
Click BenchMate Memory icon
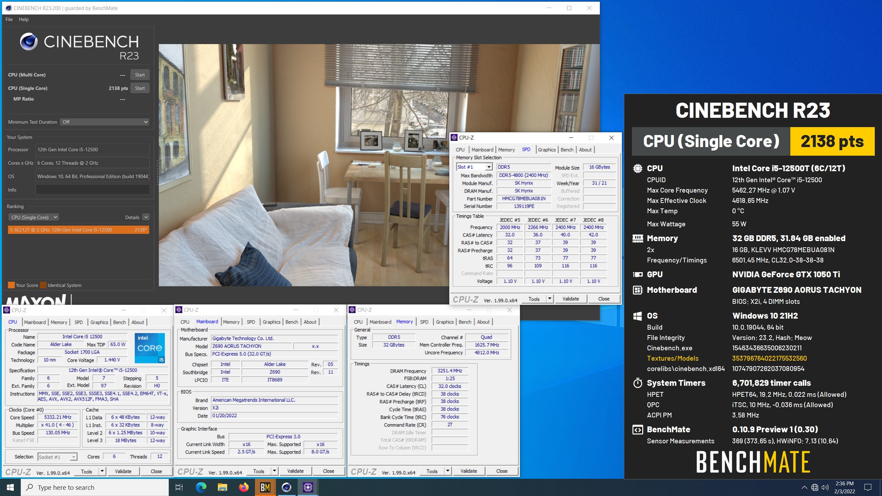(x=637, y=238)
